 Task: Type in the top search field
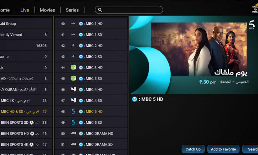tap(132, 10)
